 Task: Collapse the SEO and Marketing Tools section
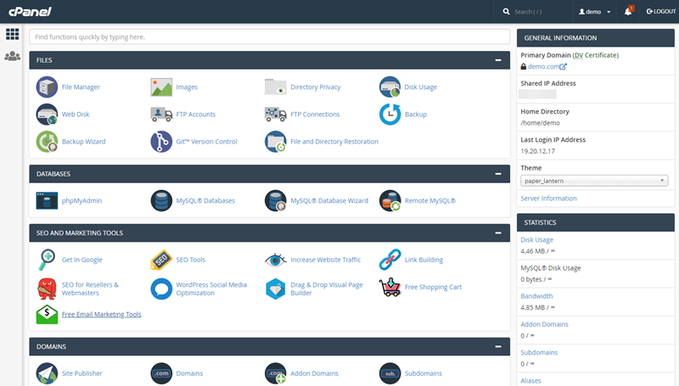click(498, 232)
